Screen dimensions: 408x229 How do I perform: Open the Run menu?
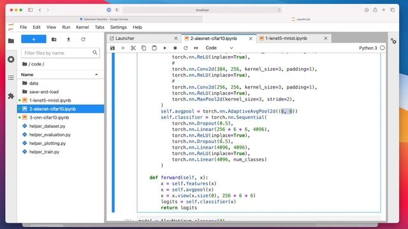pos(66,27)
